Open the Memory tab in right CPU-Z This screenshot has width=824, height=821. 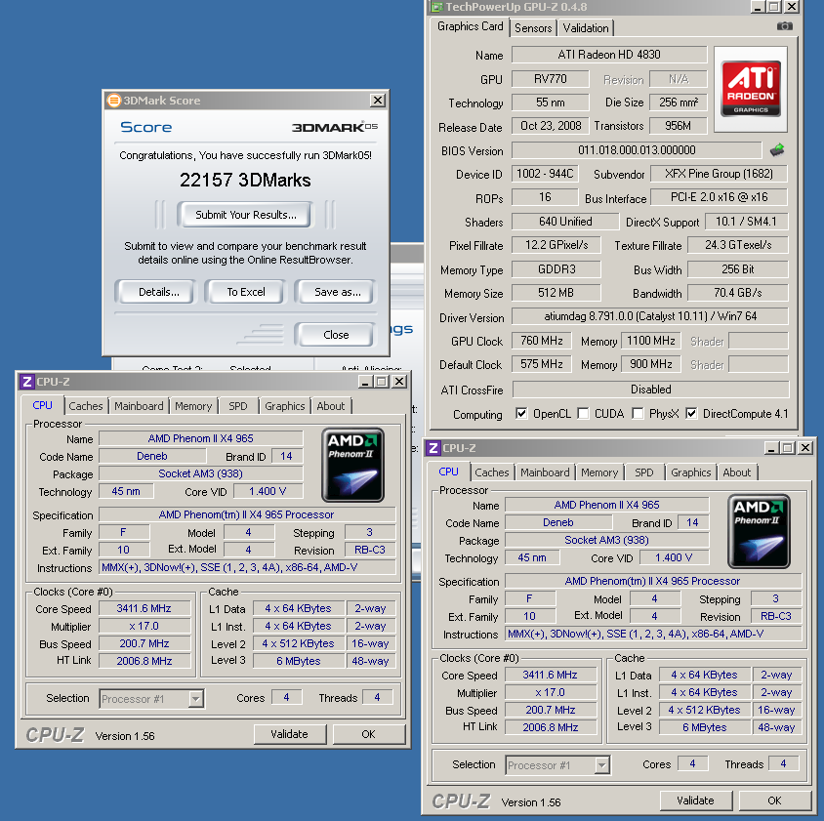coord(599,472)
